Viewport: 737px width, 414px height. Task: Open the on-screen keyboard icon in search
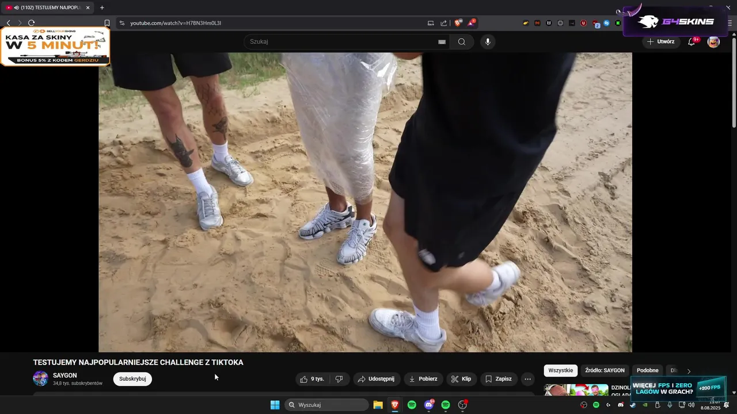pyautogui.click(x=442, y=41)
